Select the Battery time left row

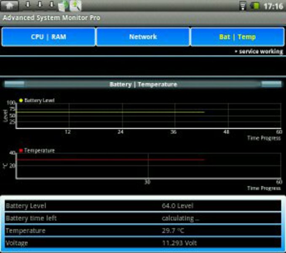click(143, 218)
